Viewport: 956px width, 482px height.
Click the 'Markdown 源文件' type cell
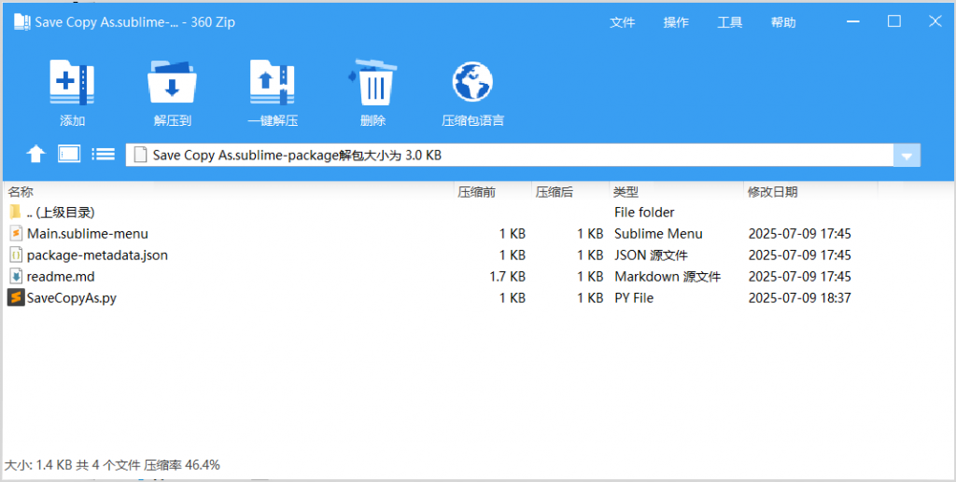(x=668, y=277)
